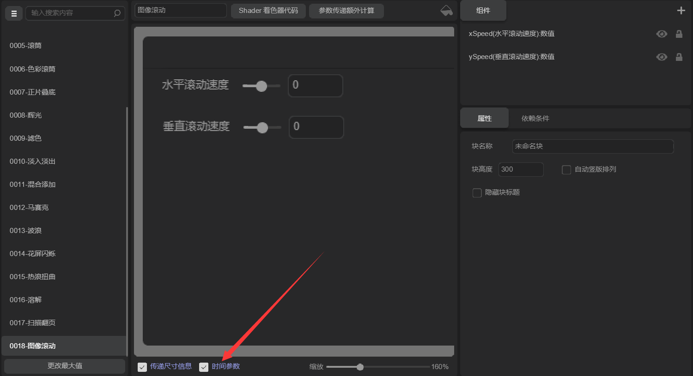Click the 垂直滚动速度 value box
The image size is (693, 376).
(x=316, y=127)
